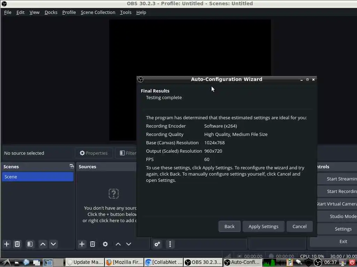Image resolution: width=357 pixels, height=267 pixels.
Task: Open the Scene Collection menu
Action: 98,13
